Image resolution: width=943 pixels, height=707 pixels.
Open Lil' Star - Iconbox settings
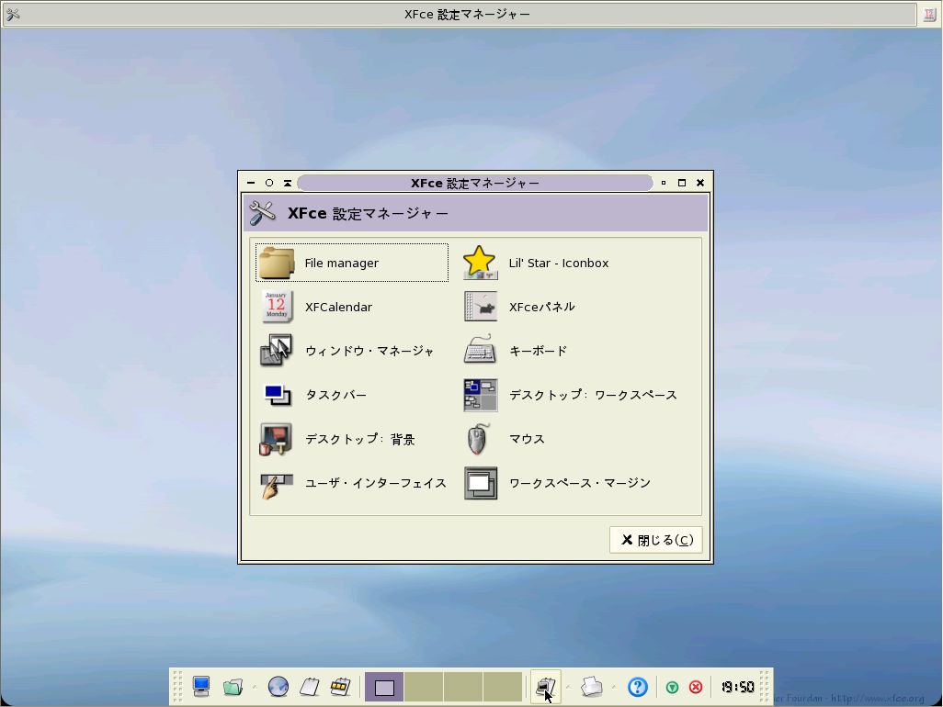click(x=537, y=263)
